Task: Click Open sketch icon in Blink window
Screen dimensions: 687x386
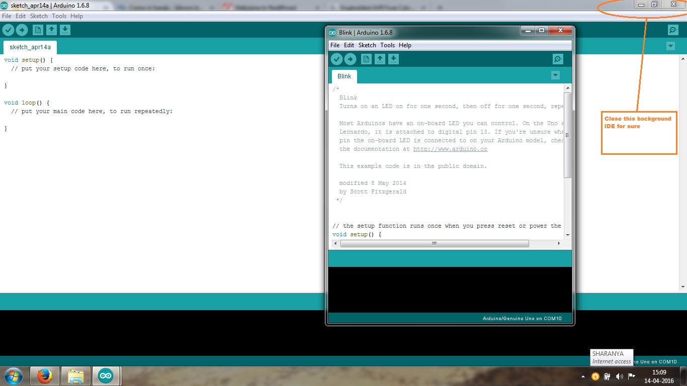Action: 380,59
